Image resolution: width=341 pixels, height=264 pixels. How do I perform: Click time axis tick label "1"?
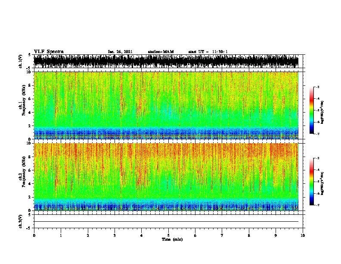(61, 236)
